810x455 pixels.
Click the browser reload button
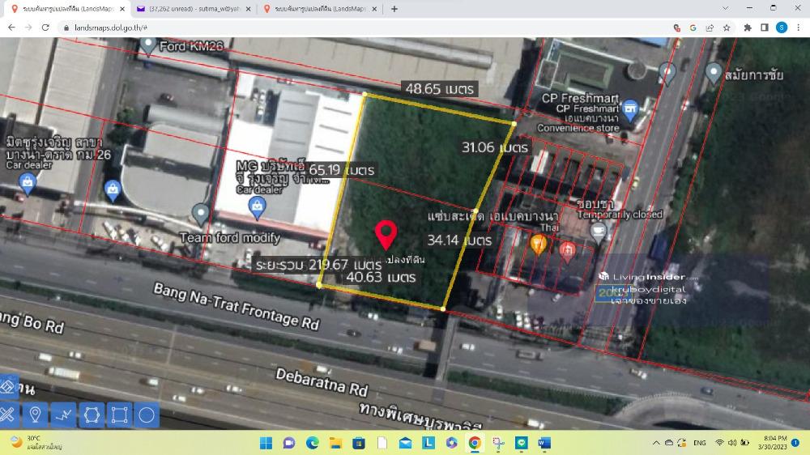coord(46,27)
